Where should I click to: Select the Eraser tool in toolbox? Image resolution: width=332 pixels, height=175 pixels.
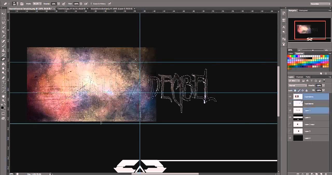(x=3, y=59)
